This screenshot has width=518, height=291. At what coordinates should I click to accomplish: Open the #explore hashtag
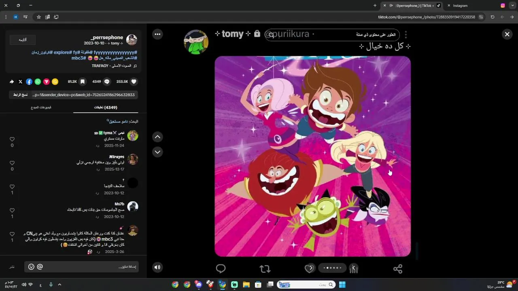pyautogui.click(x=63, y=53)
